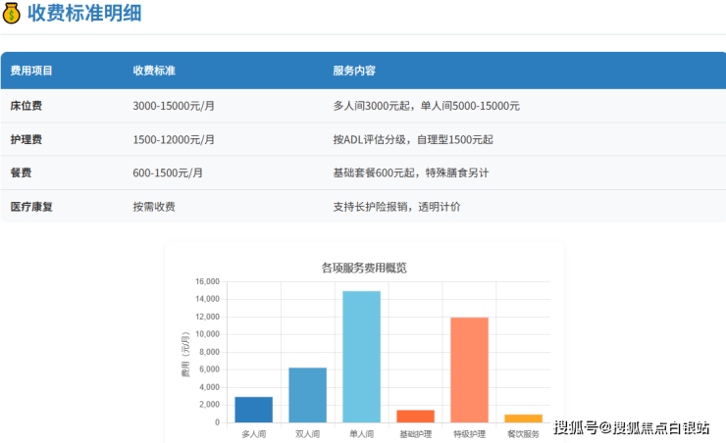Click the 护理费 row label
726x443 pixels.
(26, 139)
